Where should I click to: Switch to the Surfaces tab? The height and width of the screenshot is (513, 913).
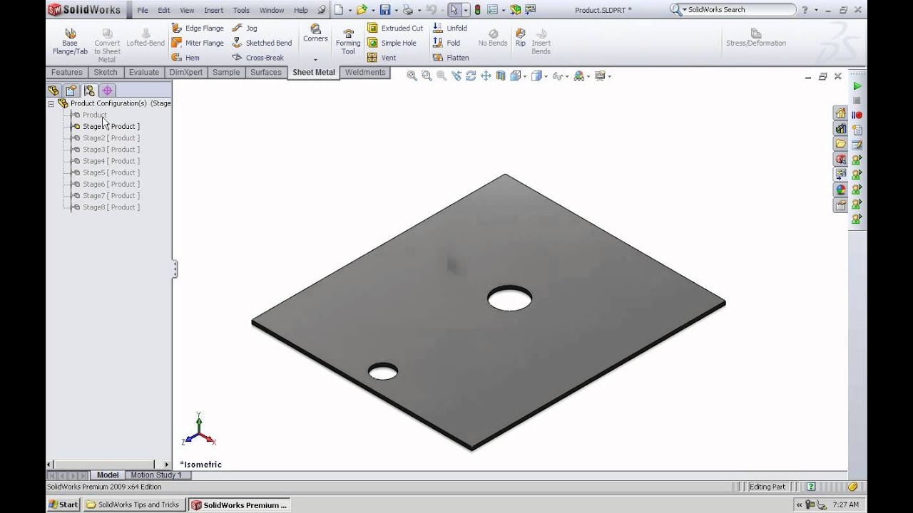(266, 73)
